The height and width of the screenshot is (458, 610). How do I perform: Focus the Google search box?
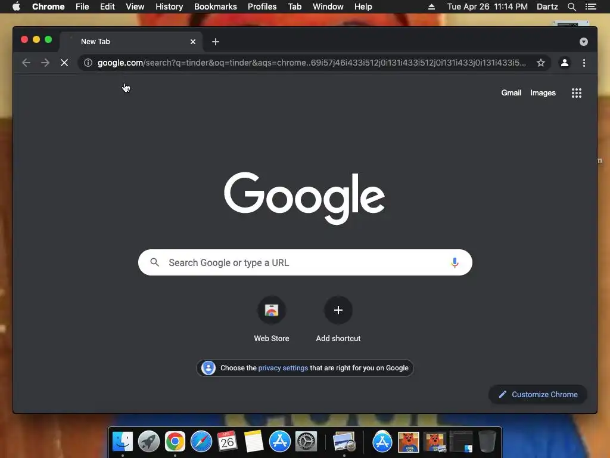pos(305,262)
